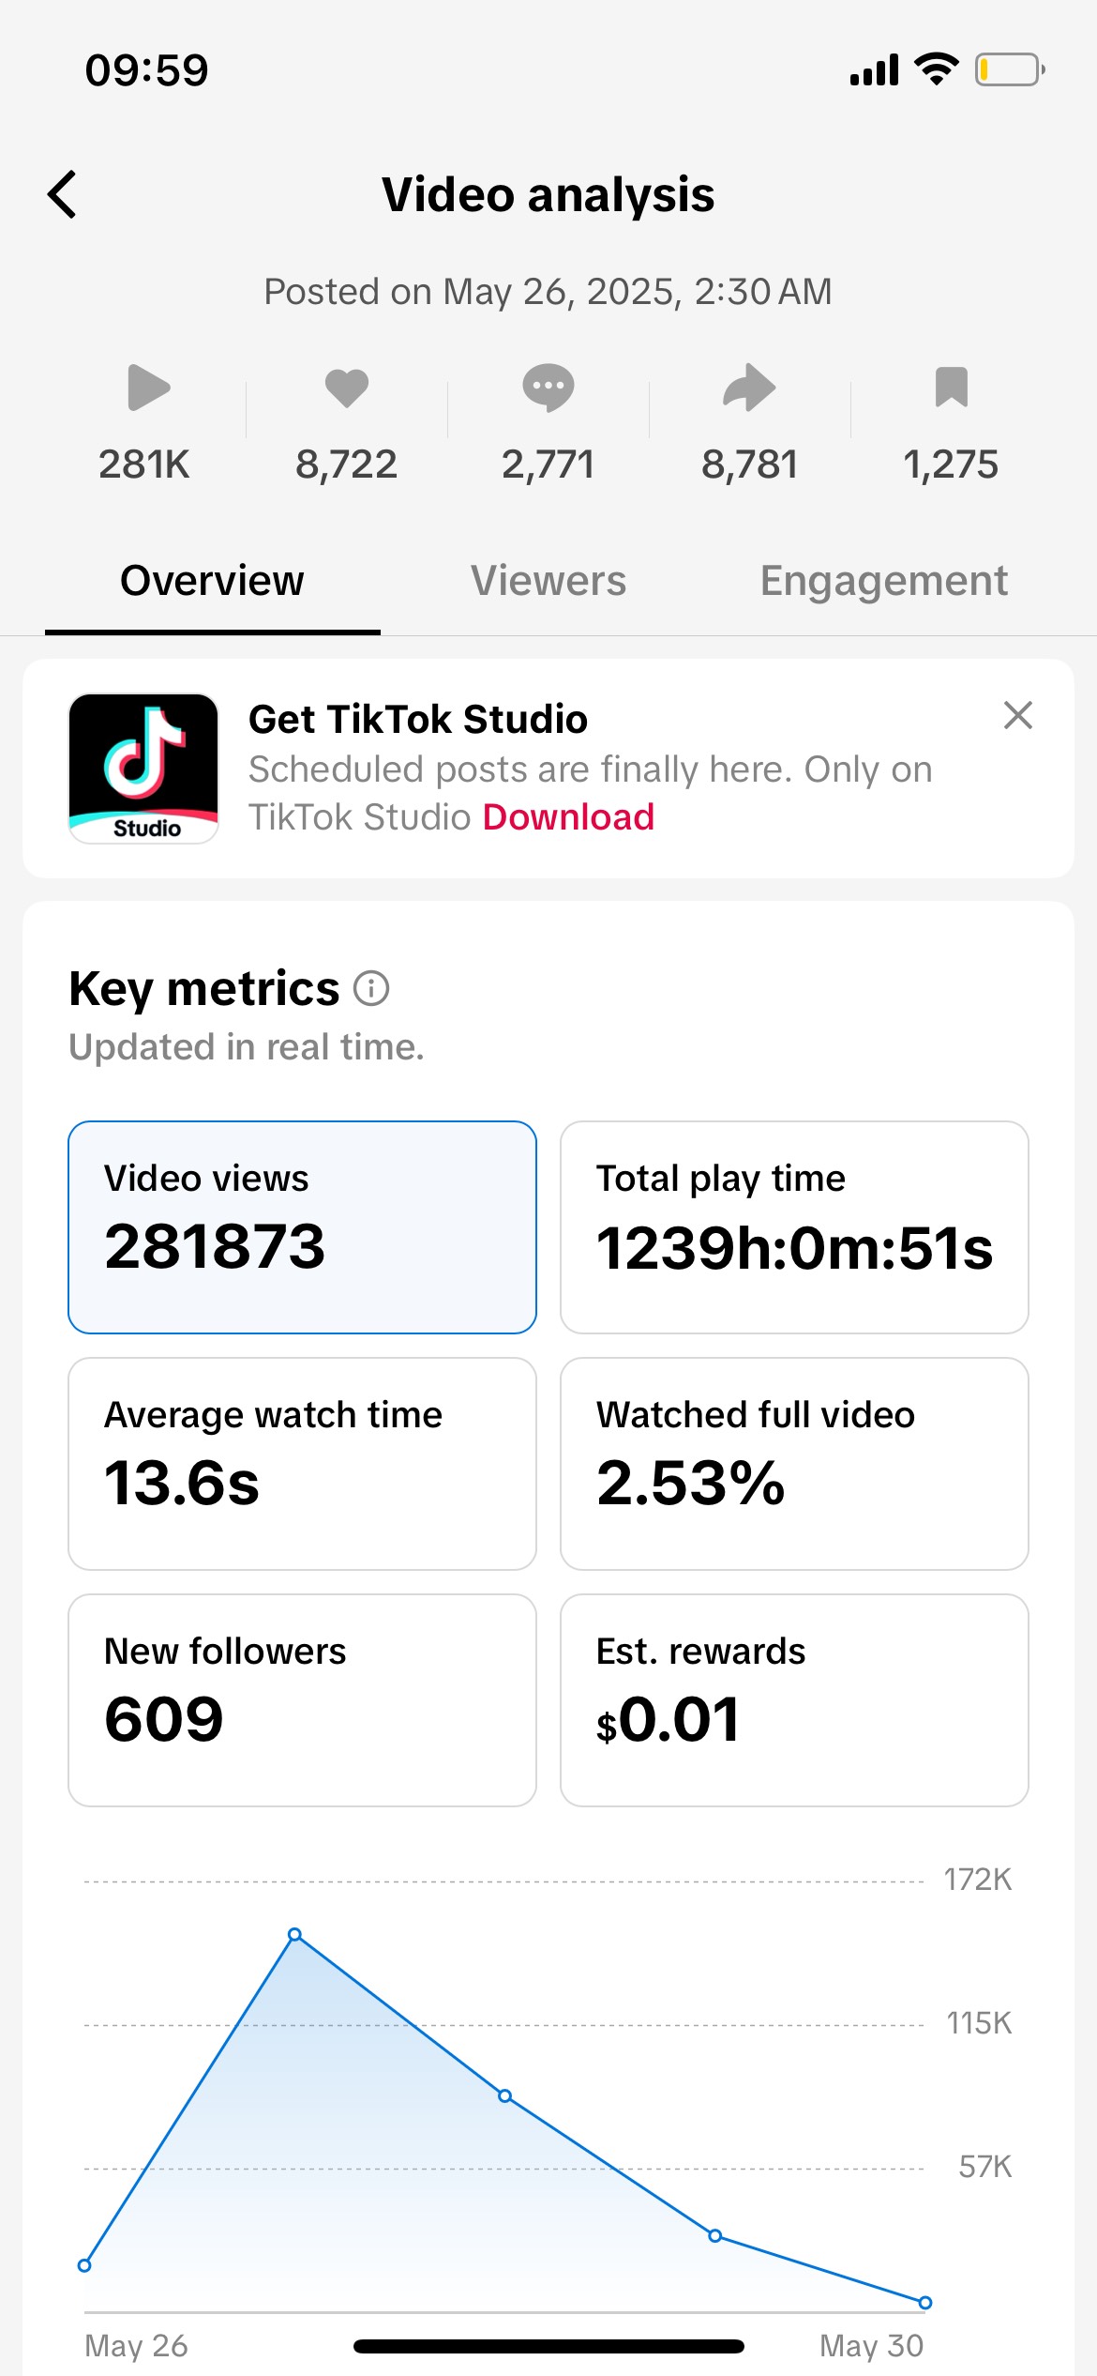Switch to the Engagement tab
Screen dimensions: 1097x2376
click(883, 581)
